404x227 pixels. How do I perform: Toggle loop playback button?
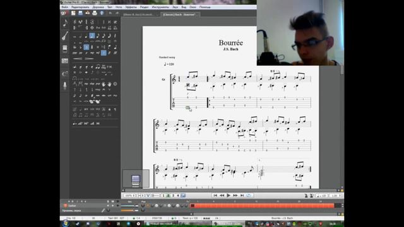coord(249,195)
